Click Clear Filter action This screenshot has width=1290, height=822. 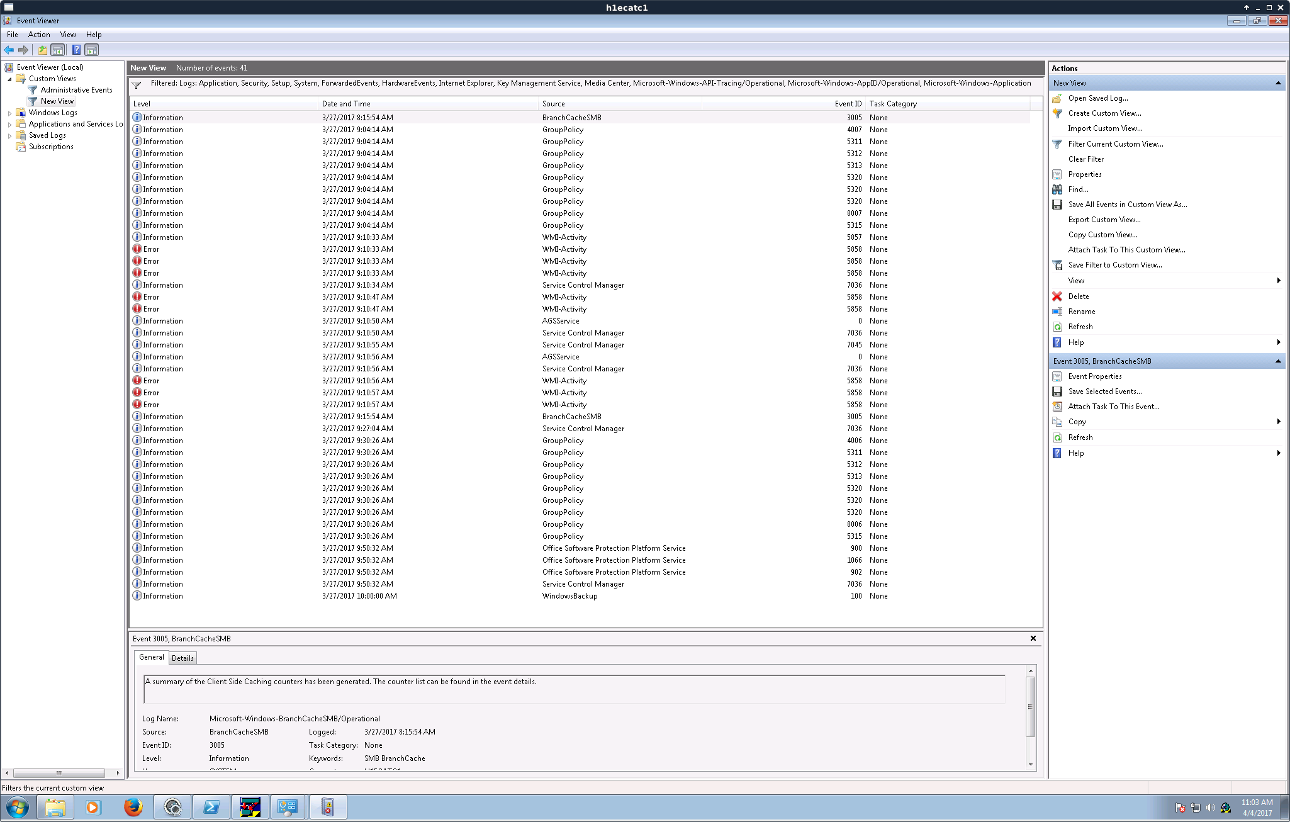tap(1085, 159)
